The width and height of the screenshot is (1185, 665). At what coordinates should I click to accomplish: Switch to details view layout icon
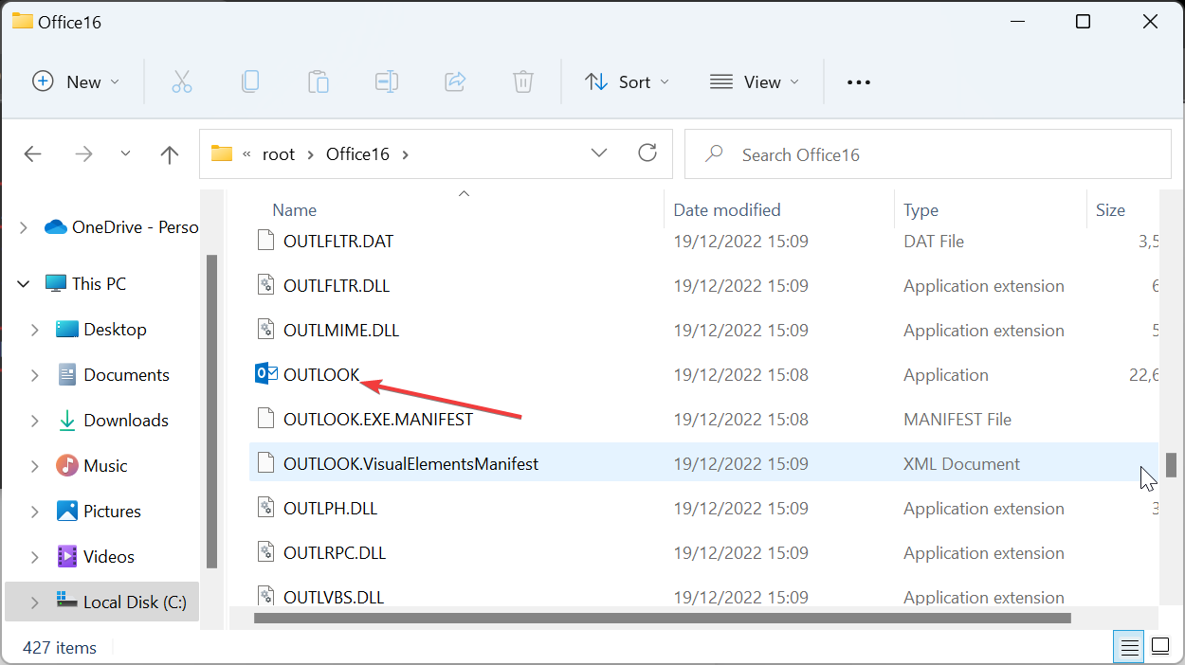click(x=1130, y=648)
